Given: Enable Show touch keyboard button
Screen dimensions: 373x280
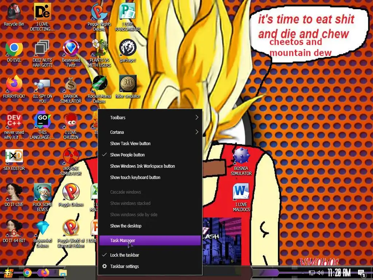Looking at the screenshot, I should [150, 178].
